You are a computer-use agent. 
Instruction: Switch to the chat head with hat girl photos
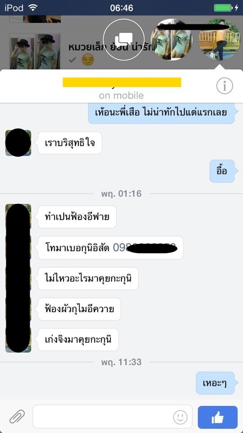(171, 40)
